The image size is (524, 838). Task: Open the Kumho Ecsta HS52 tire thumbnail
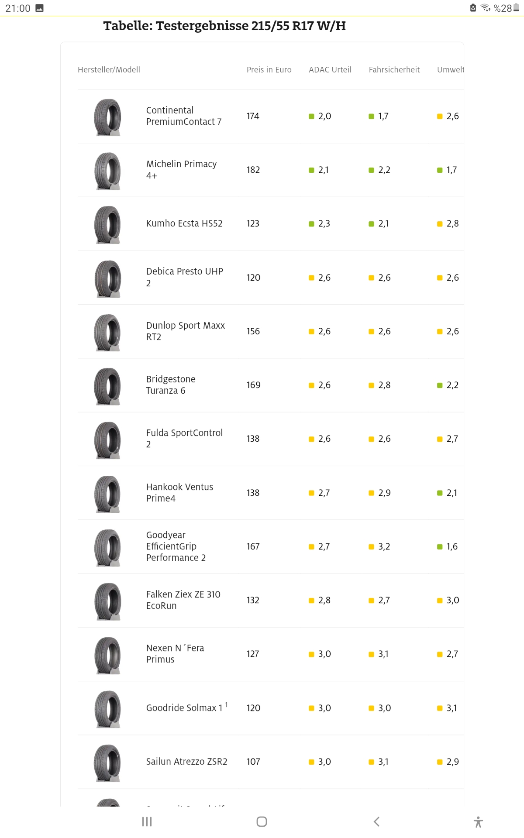107,224
